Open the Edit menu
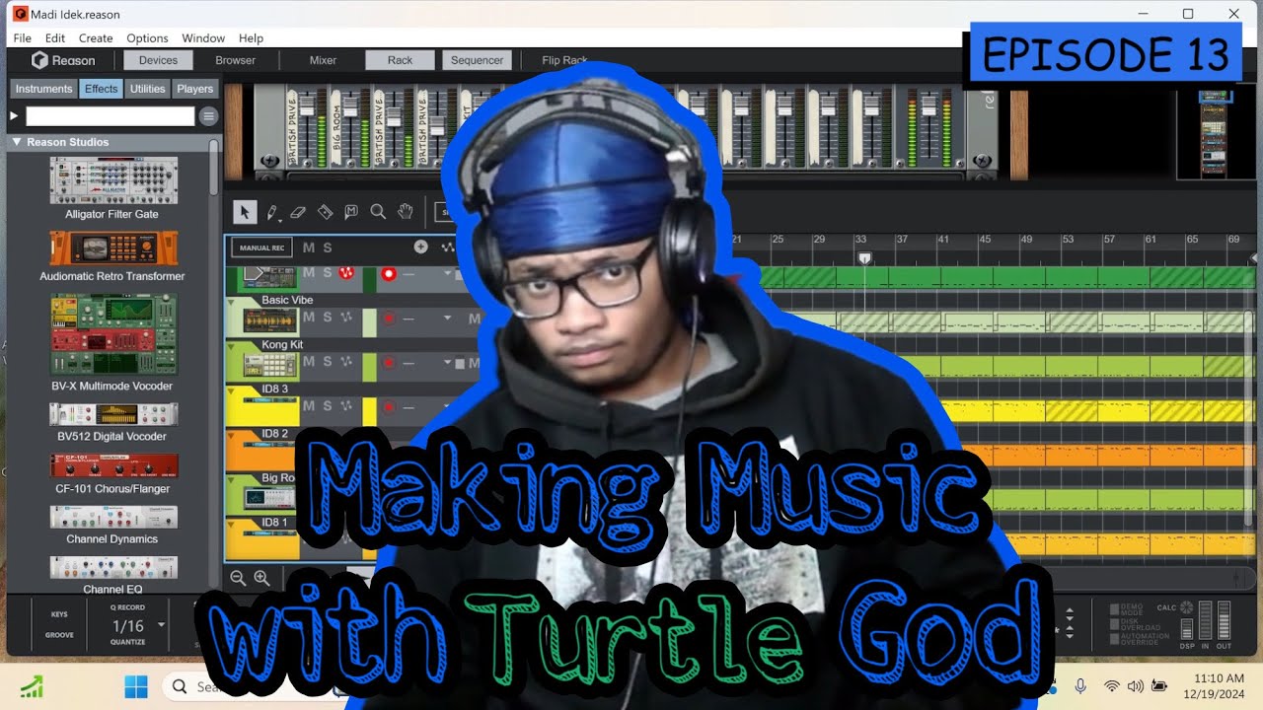This screenshot has height=710, width=1263. (x=55, y=38)
